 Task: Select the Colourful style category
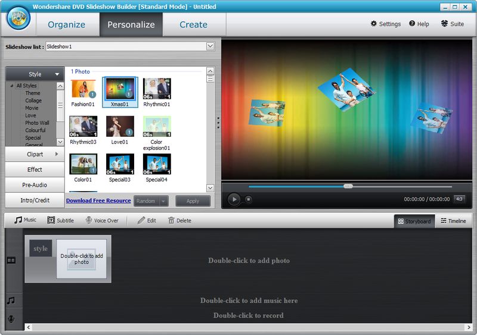click(x=35, y=130)
